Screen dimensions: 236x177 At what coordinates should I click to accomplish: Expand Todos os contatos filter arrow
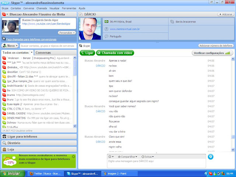click(x=32, y=52)
